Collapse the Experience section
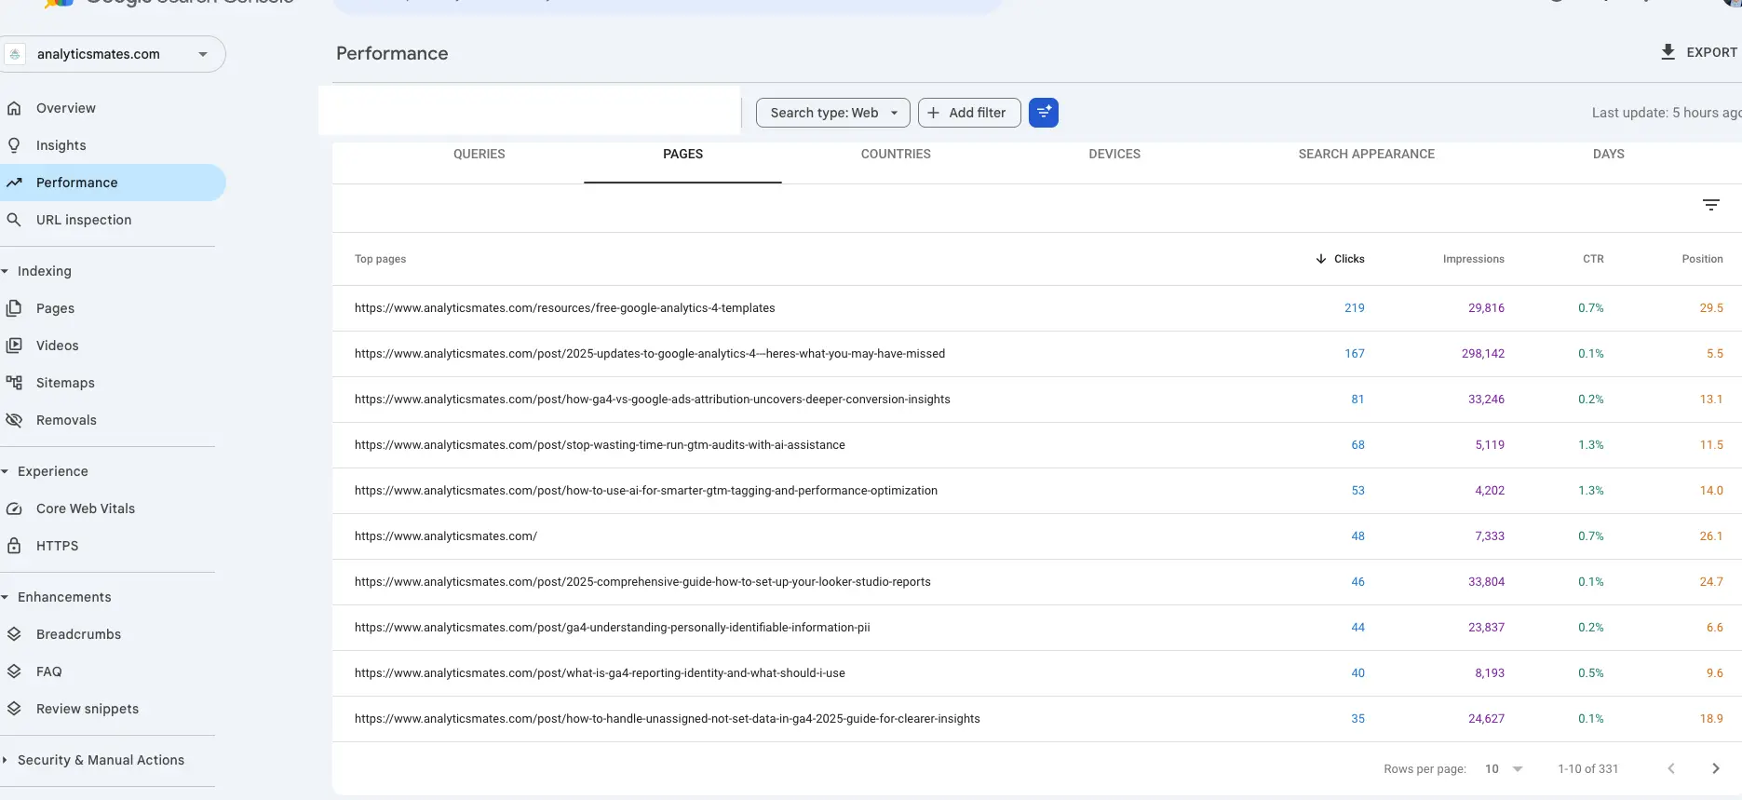 point(5,471)
